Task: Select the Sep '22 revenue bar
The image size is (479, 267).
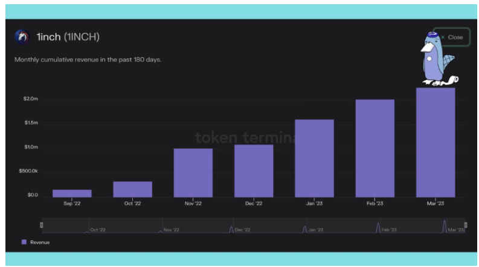Action: pyautogui.click(x=72, y=193)
